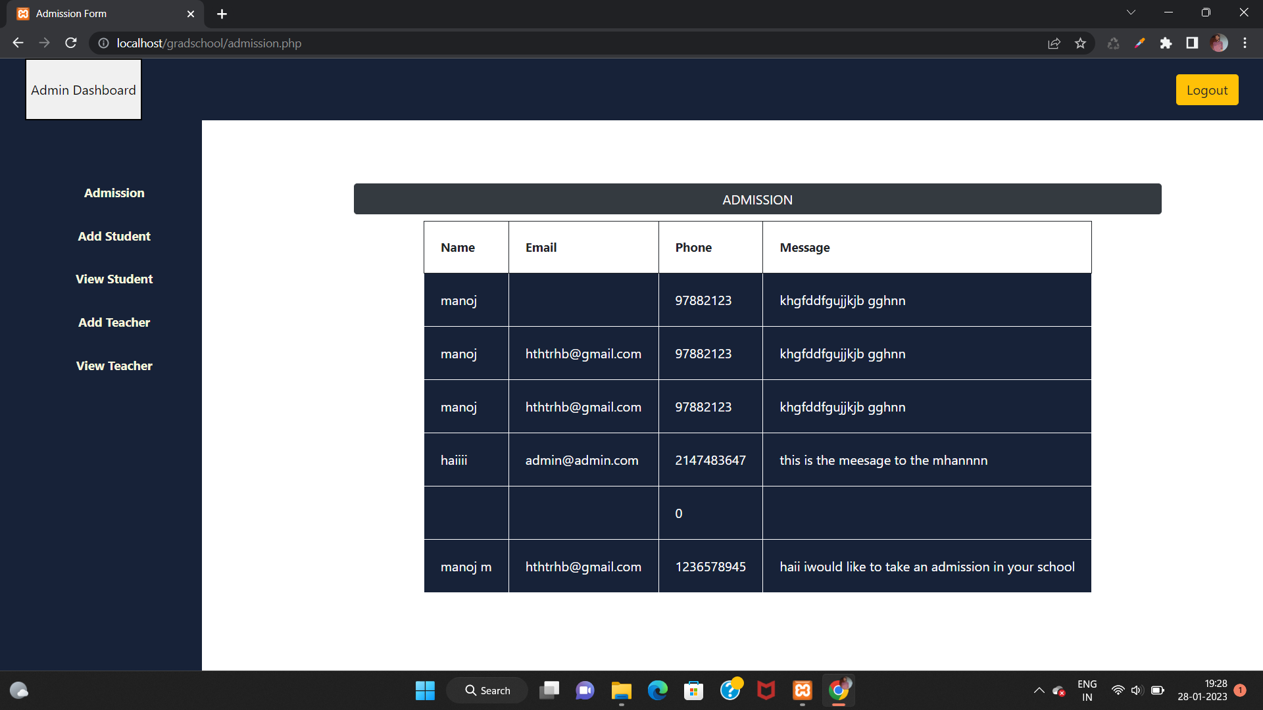Open the View Student sidebar link

click(114, 279)
